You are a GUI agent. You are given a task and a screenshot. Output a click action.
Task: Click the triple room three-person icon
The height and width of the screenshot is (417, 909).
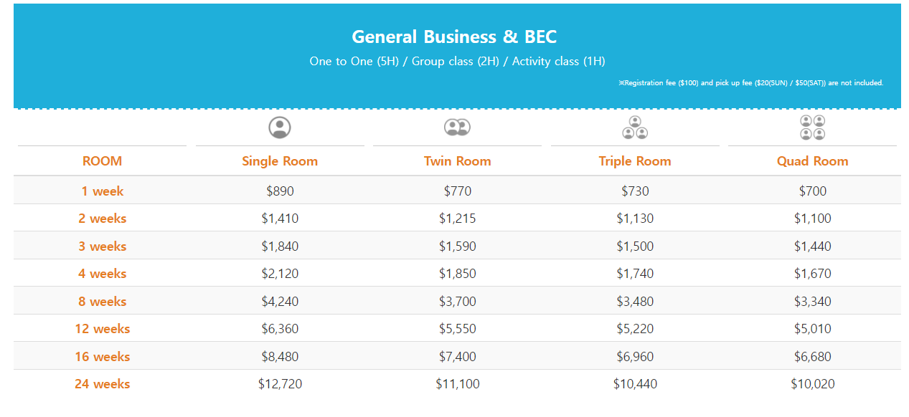[x=635, y=128]
